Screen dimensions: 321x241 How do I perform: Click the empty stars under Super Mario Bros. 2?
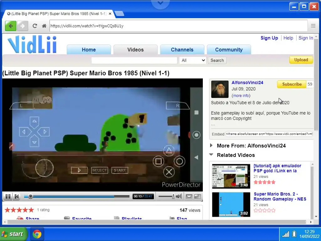pos(265,211)
